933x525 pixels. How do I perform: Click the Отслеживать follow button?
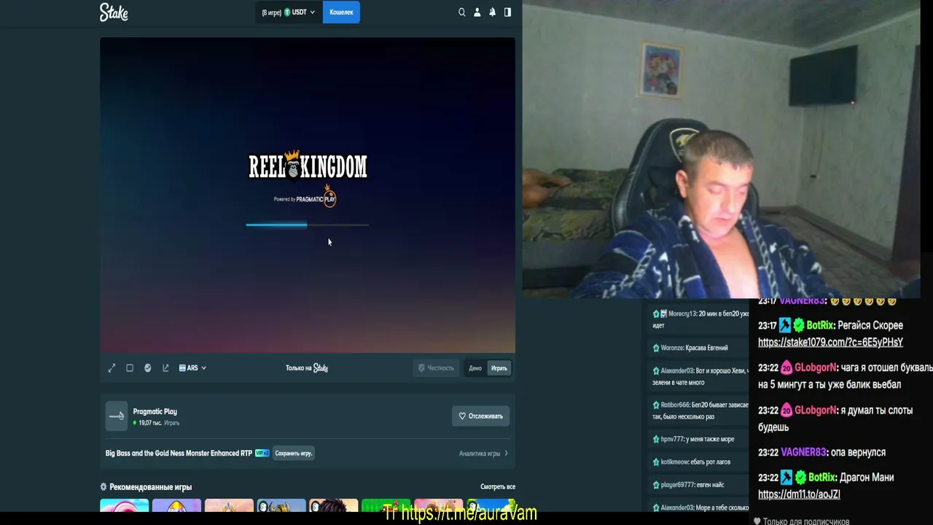click(x=480, y=416)
